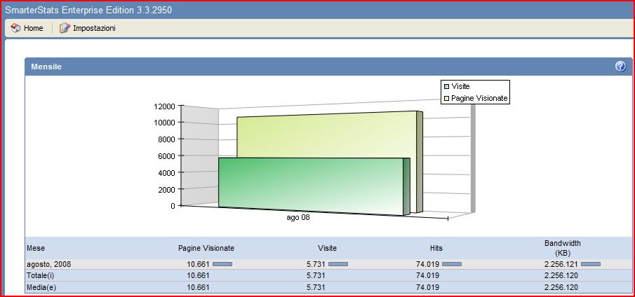Click 10.661 in agosto, 2008 row
Viewport: 635px width, 297px height.
coord(198,264)
